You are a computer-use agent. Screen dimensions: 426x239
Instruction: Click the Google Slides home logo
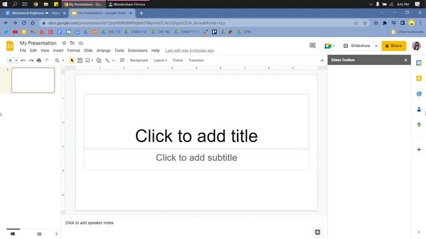[x=10, y=46]
